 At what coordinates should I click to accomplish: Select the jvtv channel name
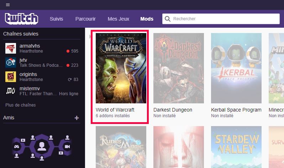[x=23, y=60]
